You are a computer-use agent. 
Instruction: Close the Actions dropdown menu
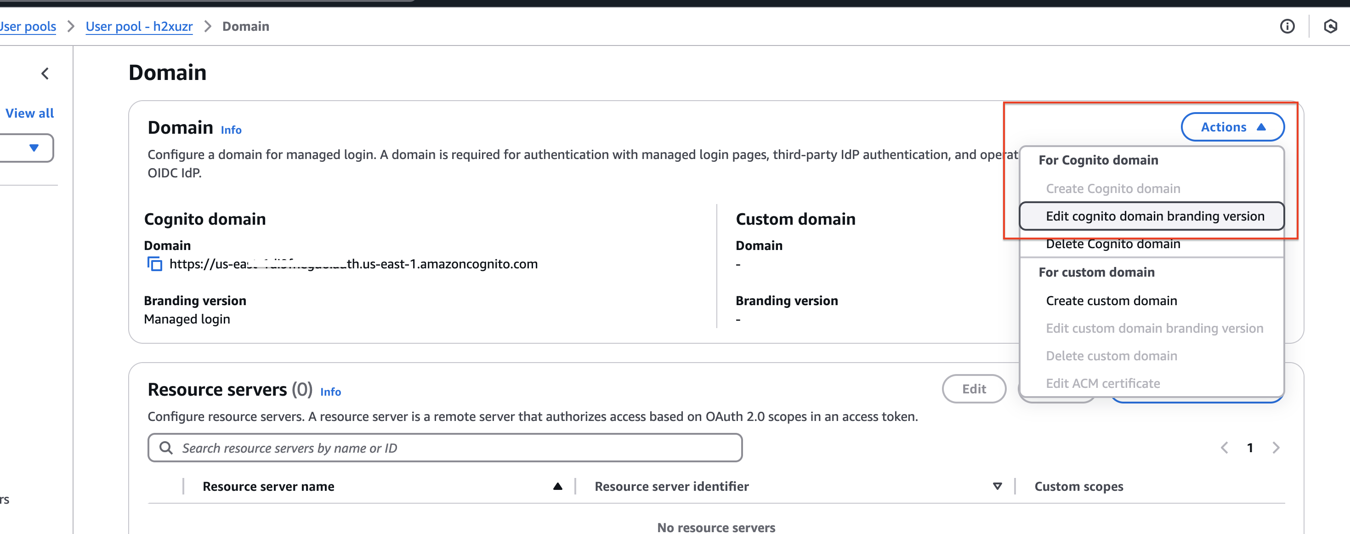tap(1232, 127)
